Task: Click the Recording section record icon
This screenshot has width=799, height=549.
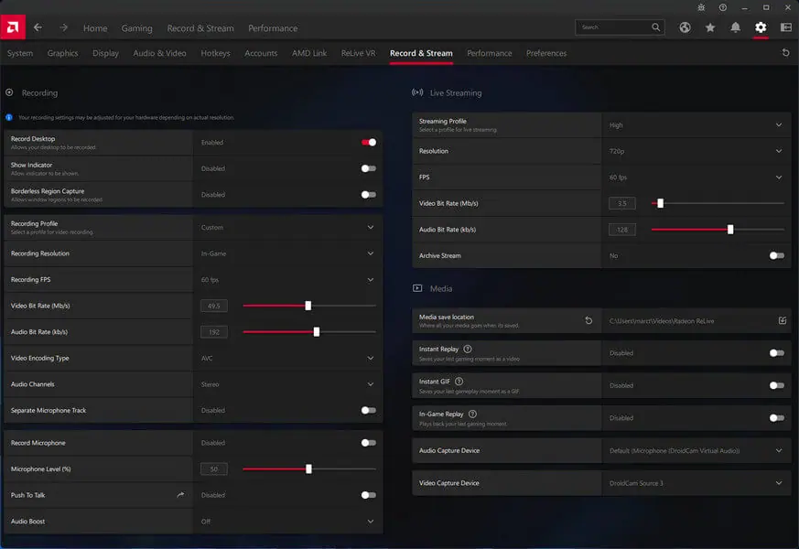Action: coord(9,92)
